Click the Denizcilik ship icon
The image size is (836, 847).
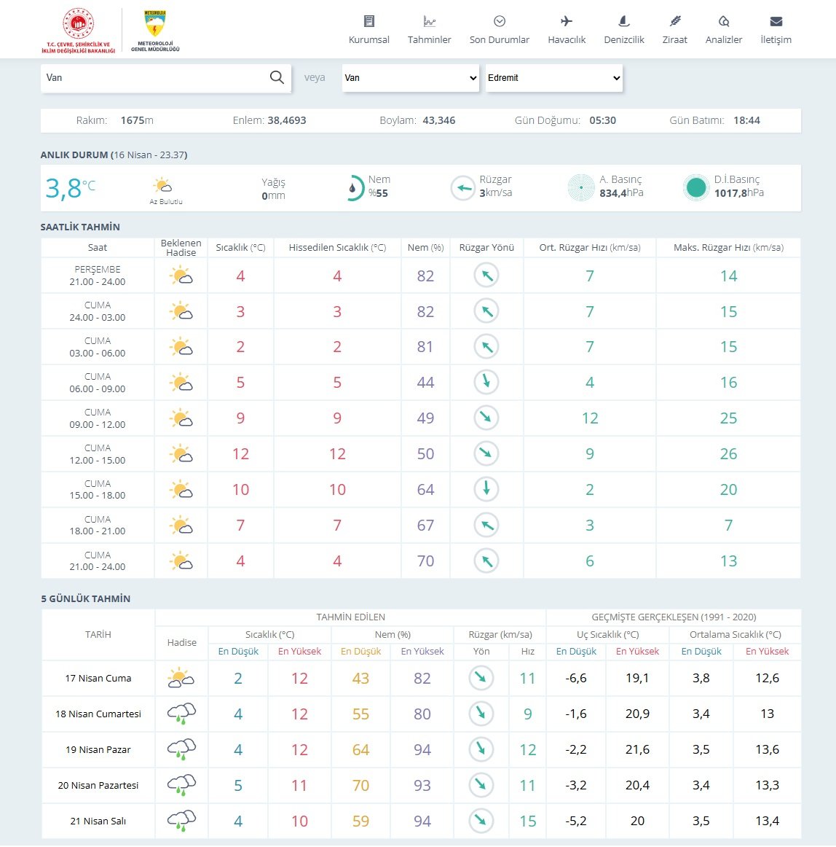coord(624,21)
